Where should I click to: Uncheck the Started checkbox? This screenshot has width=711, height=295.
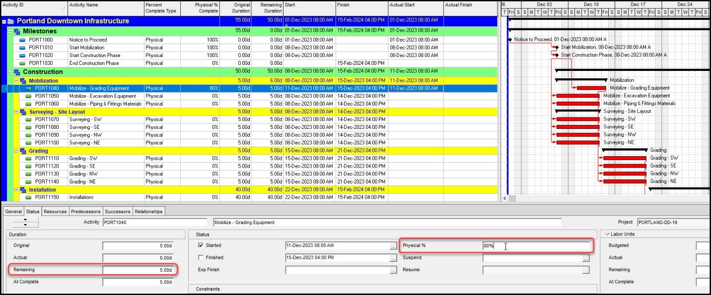201,245
